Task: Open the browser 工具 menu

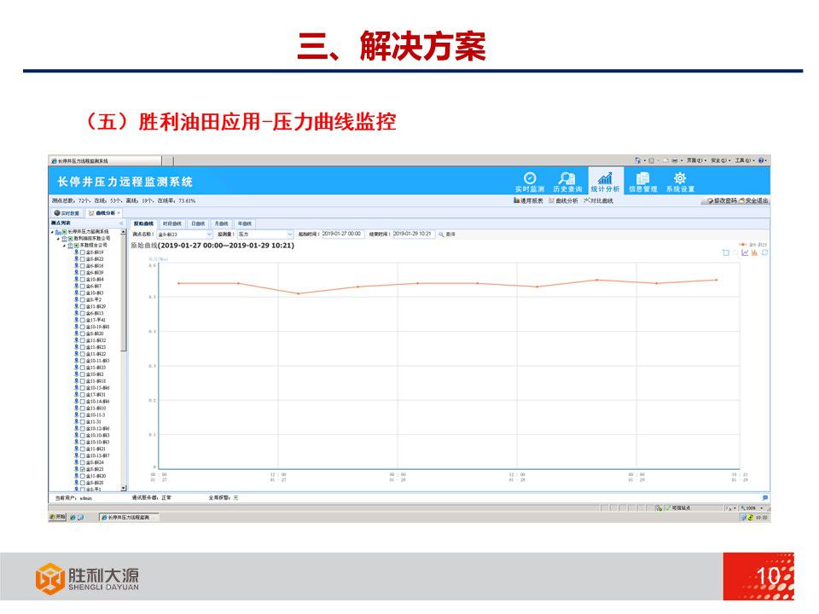Action: 743,161
